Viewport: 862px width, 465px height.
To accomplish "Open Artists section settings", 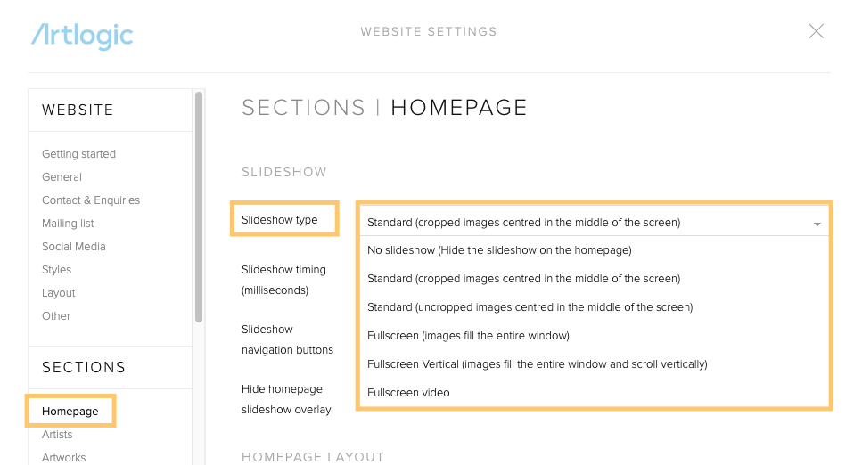I will (x=57, y=434).
